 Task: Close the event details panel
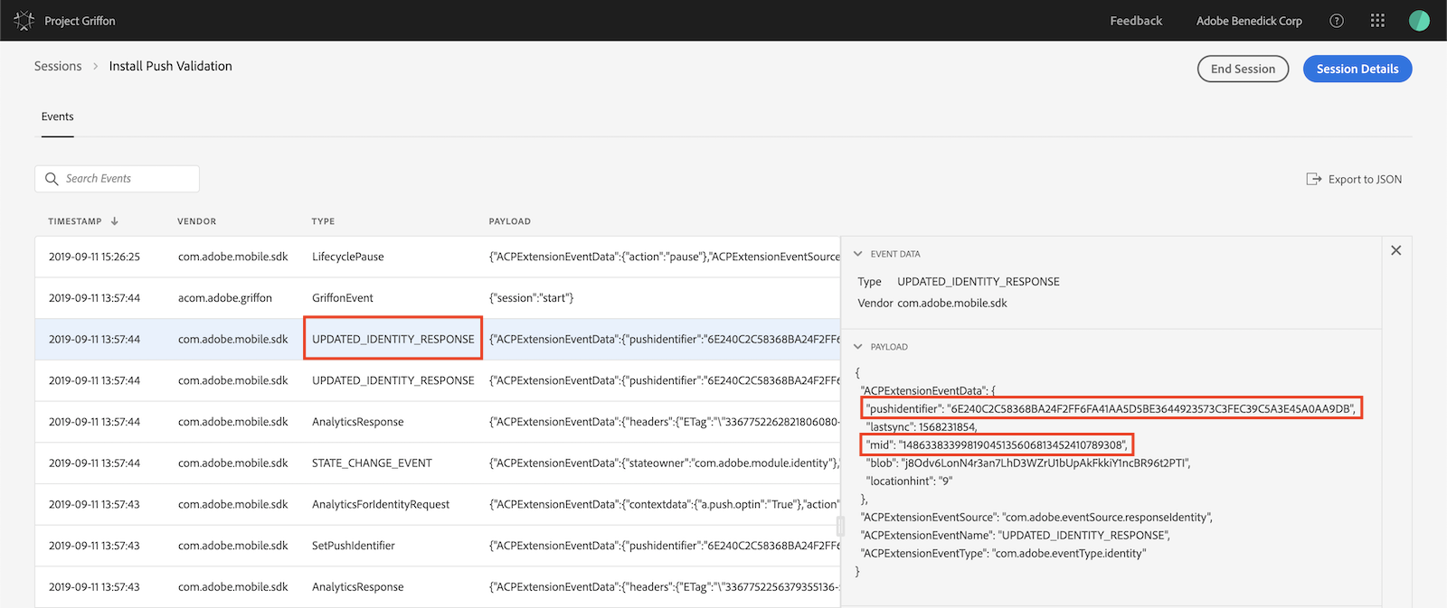tap(1396, 250)
